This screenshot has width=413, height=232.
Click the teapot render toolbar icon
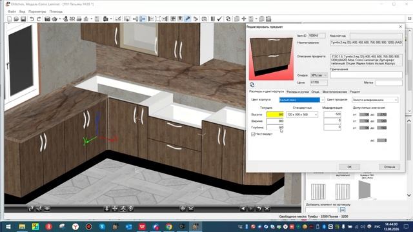click(x=54, y=19)
